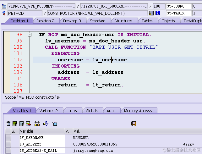The width and height of the screenshot is (202, 154).
Task: Click the trash can delete icon
Action: tap(8, 124)
